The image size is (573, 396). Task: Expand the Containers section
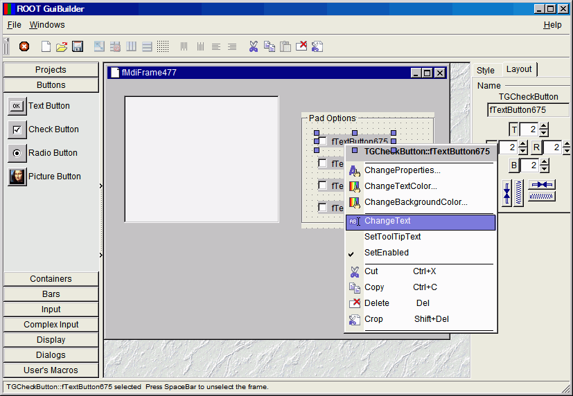point(51,279)
